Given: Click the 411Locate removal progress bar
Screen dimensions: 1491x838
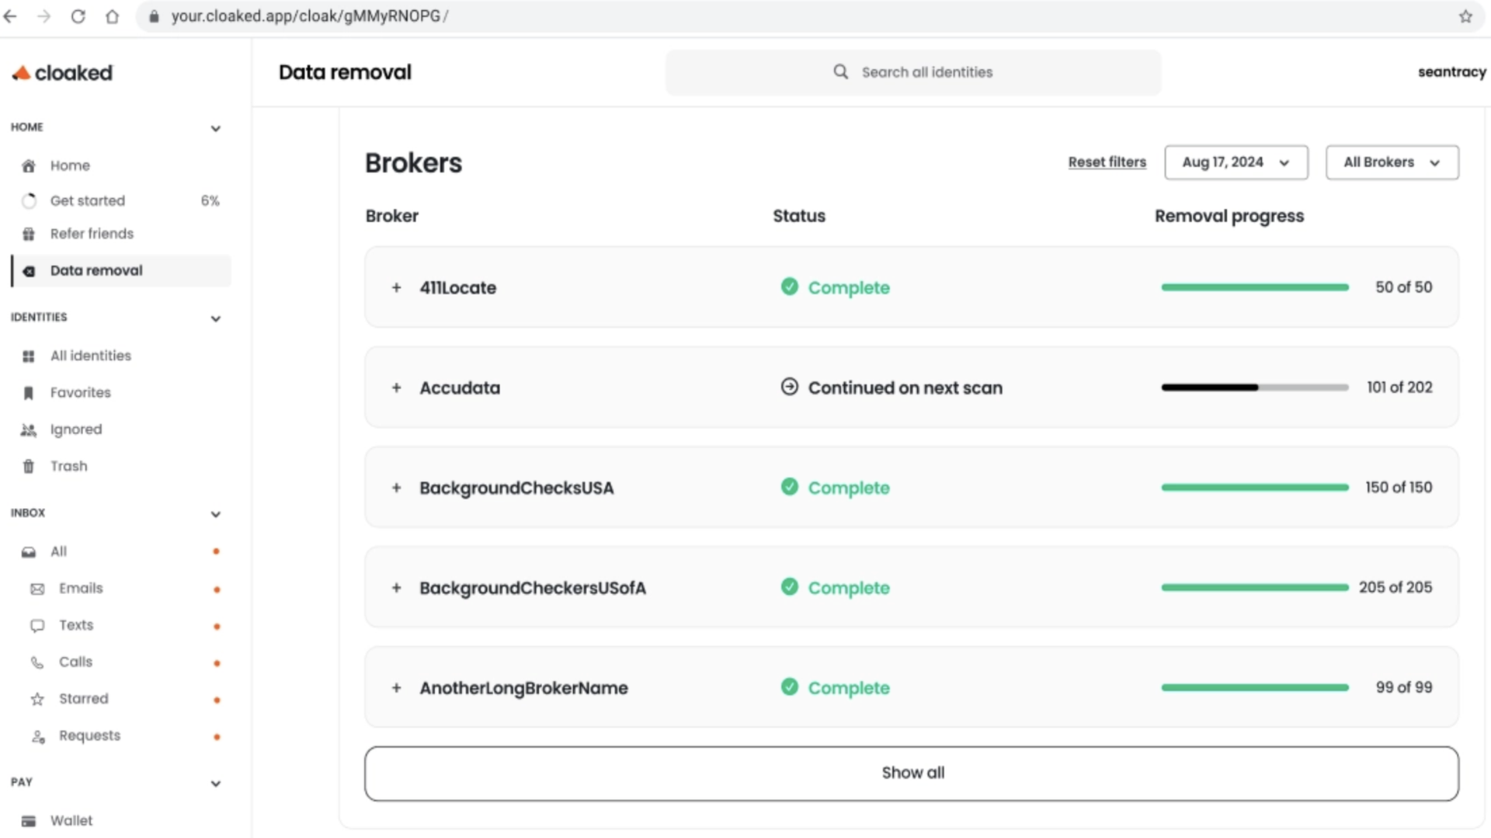Looking at the screenshot, I should point(1255,287).
